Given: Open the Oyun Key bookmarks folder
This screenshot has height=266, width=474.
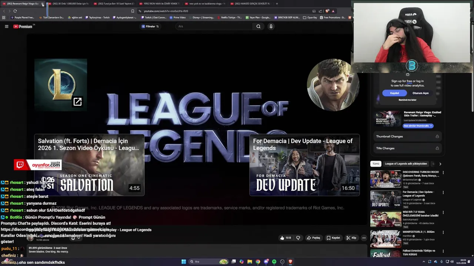Looking at the screenshot, I should (310, 17).
